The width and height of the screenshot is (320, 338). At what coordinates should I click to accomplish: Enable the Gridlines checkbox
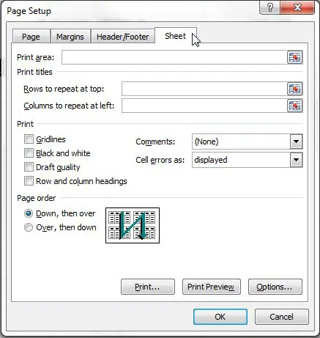[x=29, y=139]
